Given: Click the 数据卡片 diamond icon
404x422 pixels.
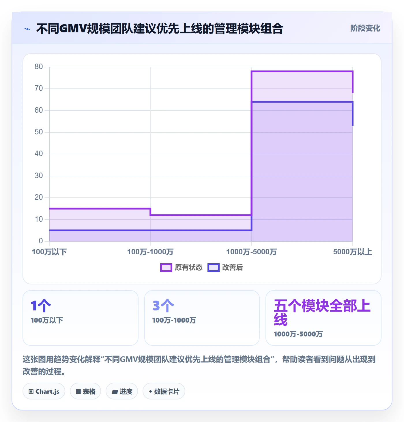Looking at the screenshot, I should point(150,391).
